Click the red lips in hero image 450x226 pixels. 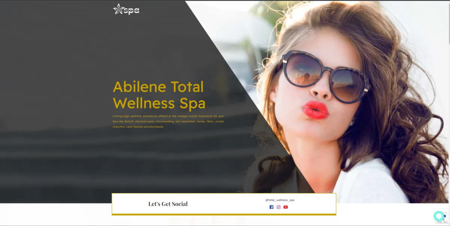pos(315,110)
